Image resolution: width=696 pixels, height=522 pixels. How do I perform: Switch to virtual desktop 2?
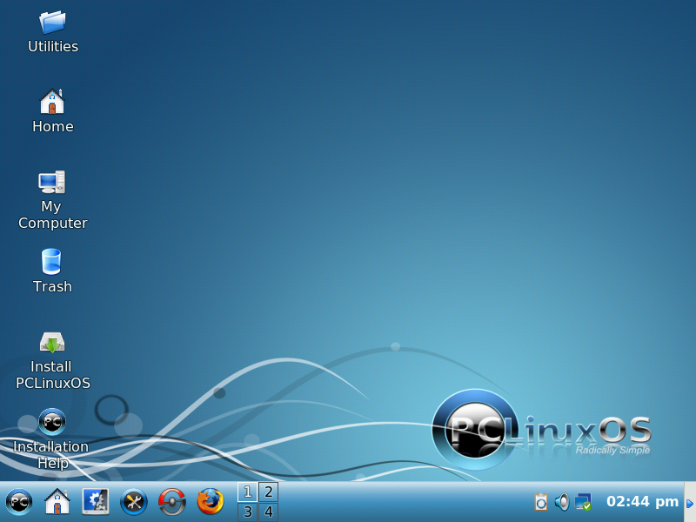(x=269, y=492)
